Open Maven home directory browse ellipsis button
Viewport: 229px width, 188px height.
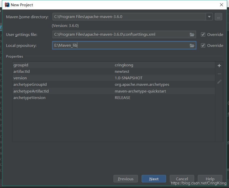[x=218, y=17]
